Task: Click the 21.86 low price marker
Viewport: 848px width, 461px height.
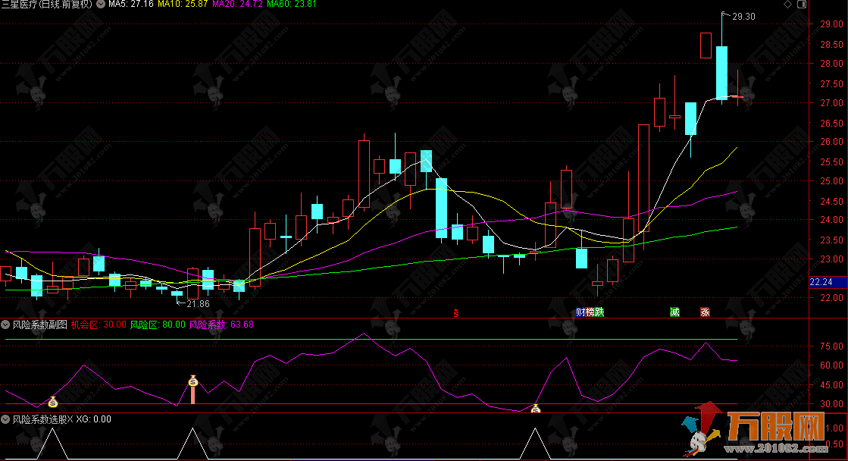Action: pos(197,303)
